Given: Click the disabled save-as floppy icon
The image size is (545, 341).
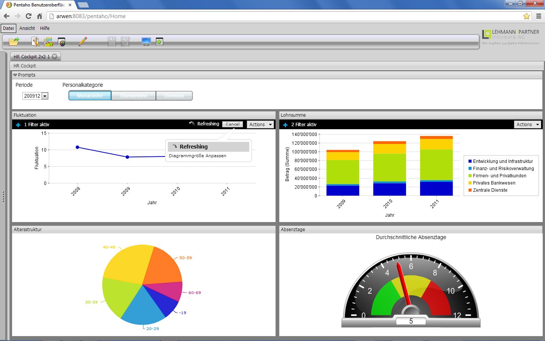Looking at the screenshot, I should [125, 42].
